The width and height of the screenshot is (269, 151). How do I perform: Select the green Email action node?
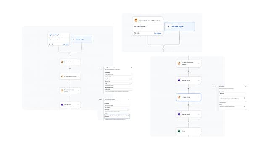(188, 131)
